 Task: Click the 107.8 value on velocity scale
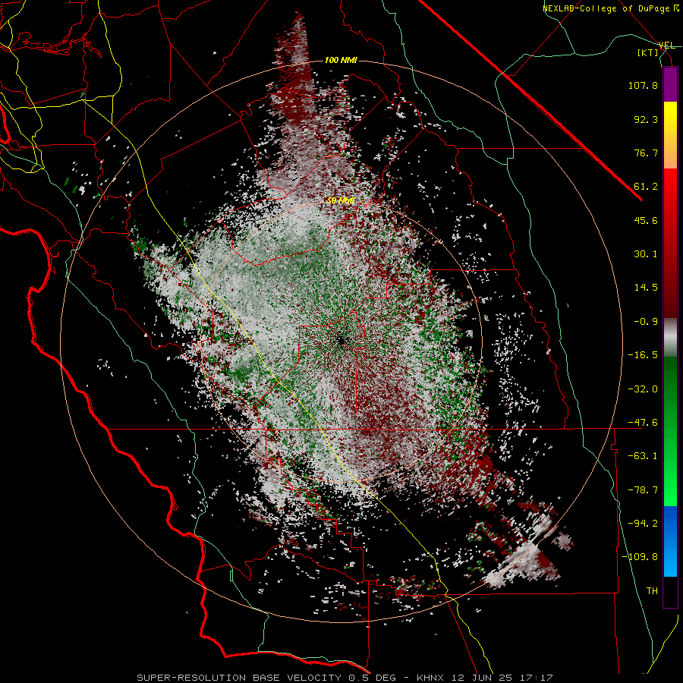[x=643, y=85]
